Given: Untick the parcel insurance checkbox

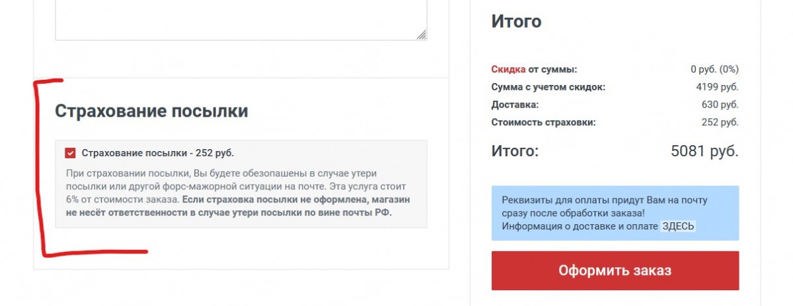Looking at the screenshot, I should (71, 153).
